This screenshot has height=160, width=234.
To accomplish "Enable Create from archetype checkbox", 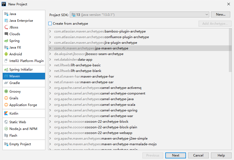I will (x=50, y=24).
